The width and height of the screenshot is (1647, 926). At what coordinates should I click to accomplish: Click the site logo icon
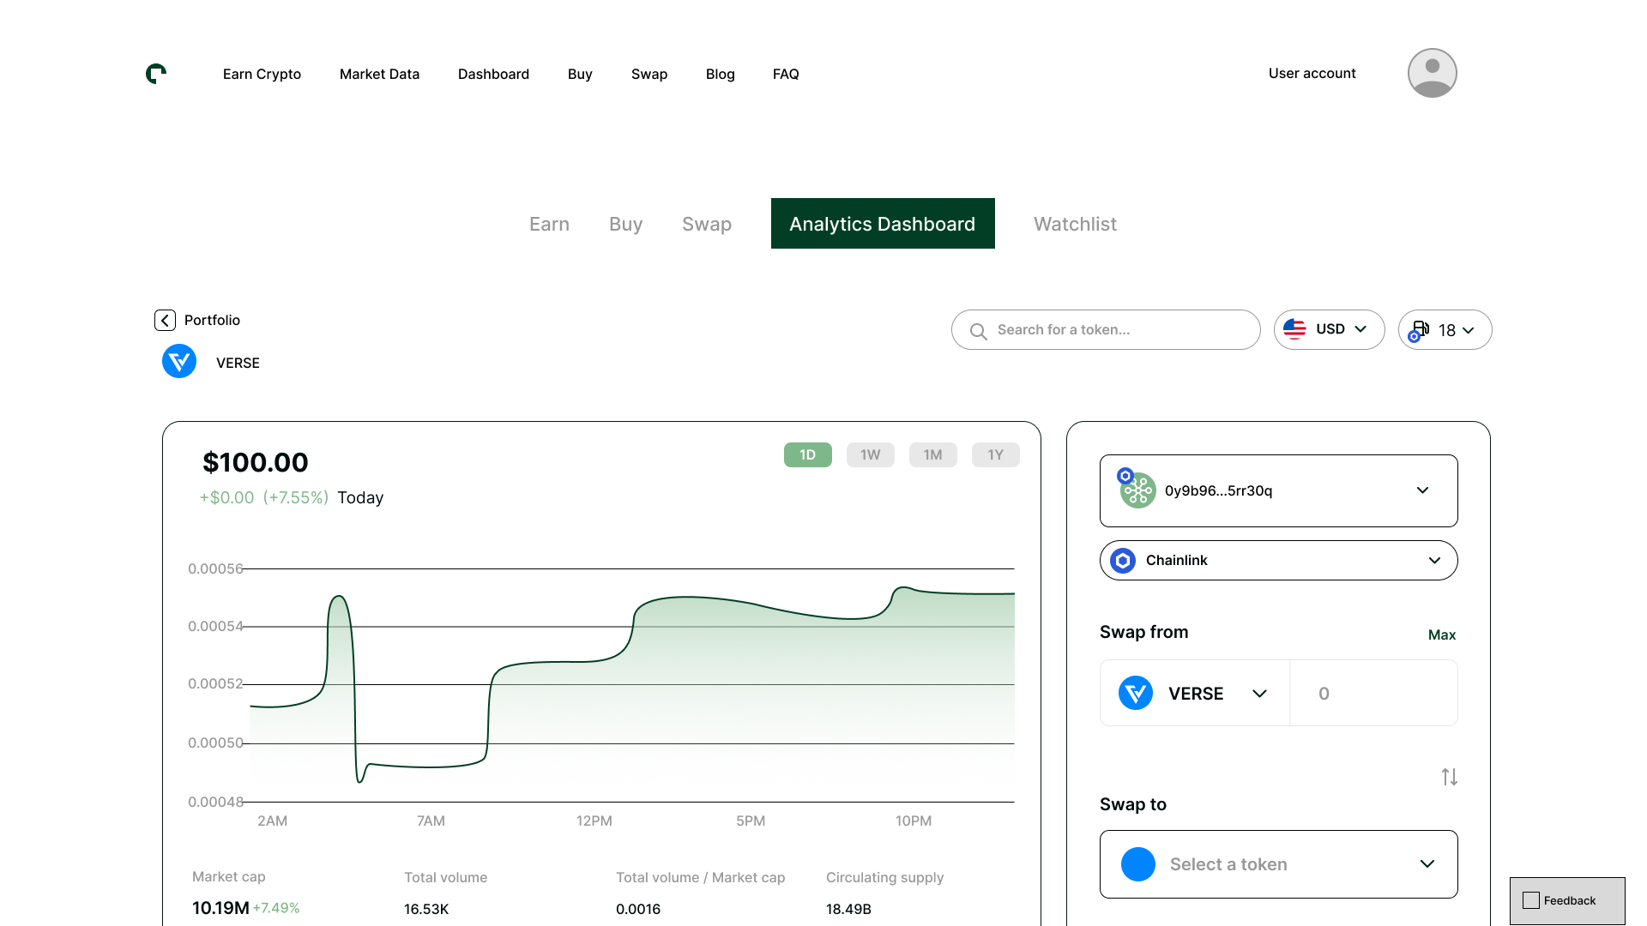coord(156,74)
